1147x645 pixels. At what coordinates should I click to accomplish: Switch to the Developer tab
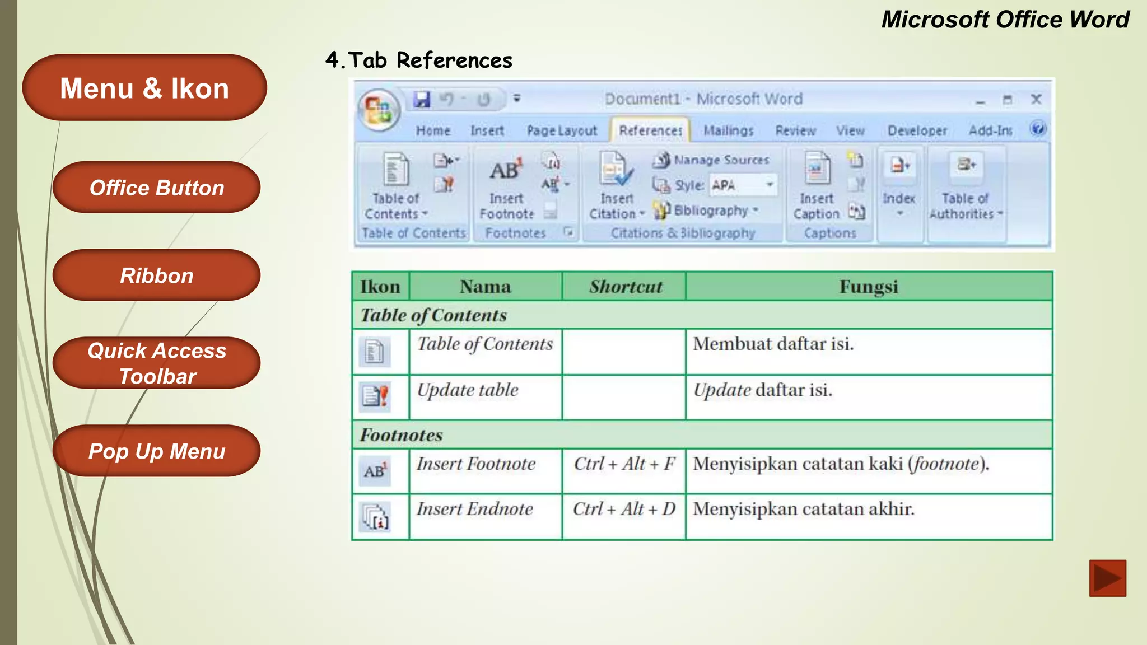pyautogui.click(x=917, y=130)
